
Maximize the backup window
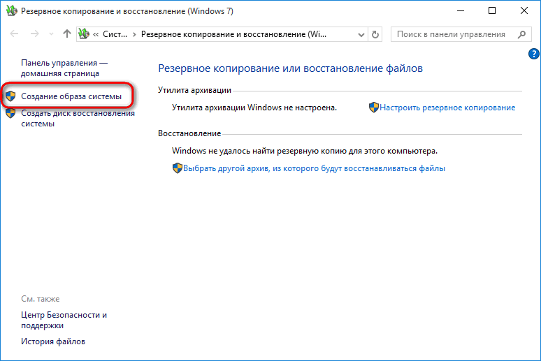click(492, 10)
